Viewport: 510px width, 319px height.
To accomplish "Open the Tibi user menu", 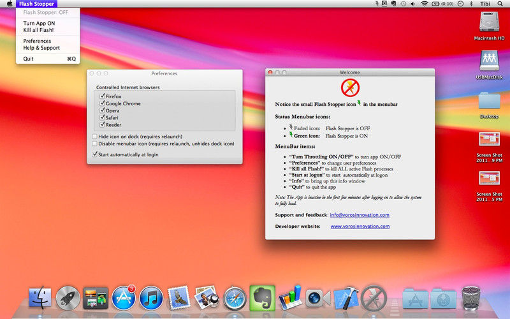I will click(485, 4).
